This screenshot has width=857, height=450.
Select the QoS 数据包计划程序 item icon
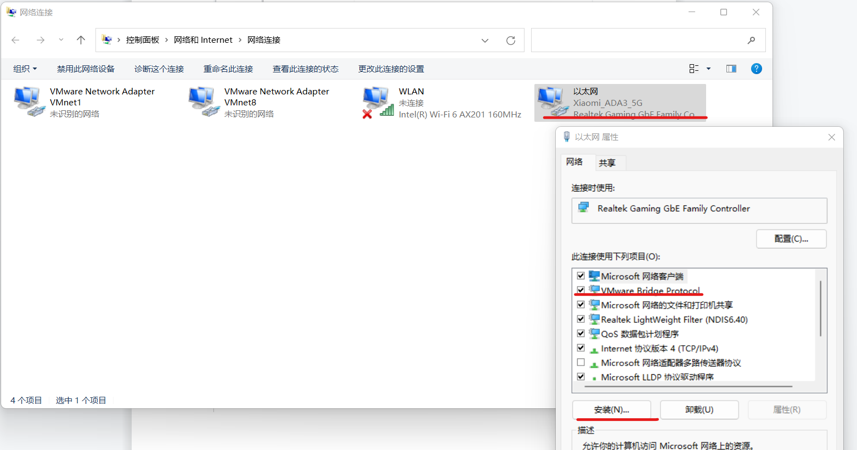594,334
